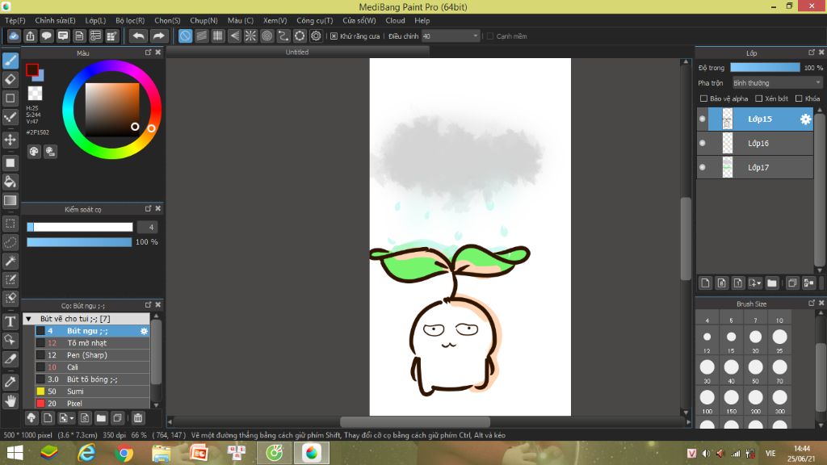827x465 pixels.
Task: Click the Redo arrow in toolbar
Action: point(158,36)
